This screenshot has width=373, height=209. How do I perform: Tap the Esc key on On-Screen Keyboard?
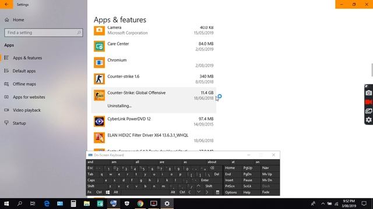click(x=90, y=168)
